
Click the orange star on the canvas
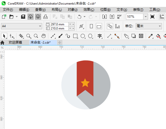tap(85, 83)
